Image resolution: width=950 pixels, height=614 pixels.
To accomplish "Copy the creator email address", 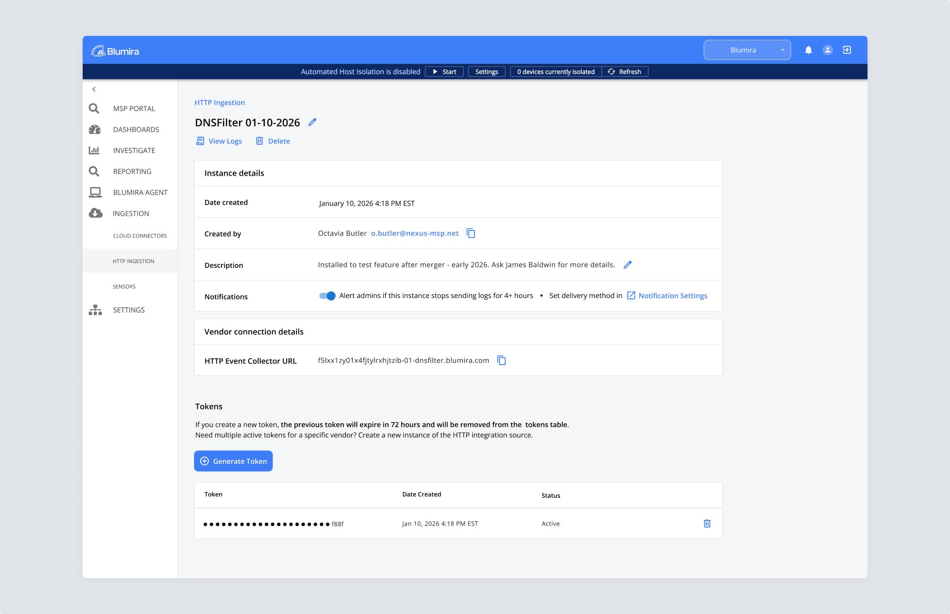I will pyautogui.click(x=471, y=233).
